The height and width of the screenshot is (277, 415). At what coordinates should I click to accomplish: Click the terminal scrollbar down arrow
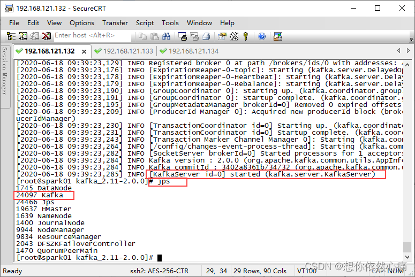click(407, 257)
